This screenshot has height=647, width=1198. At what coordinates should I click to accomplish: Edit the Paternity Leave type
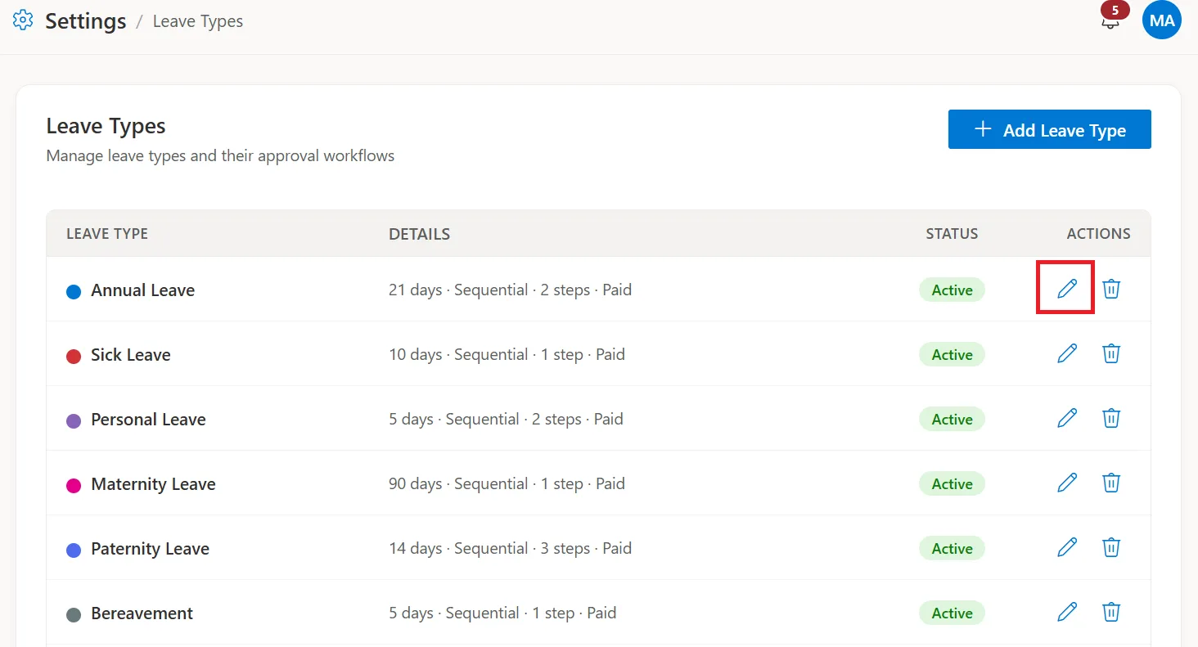[x=1067, y=547]
